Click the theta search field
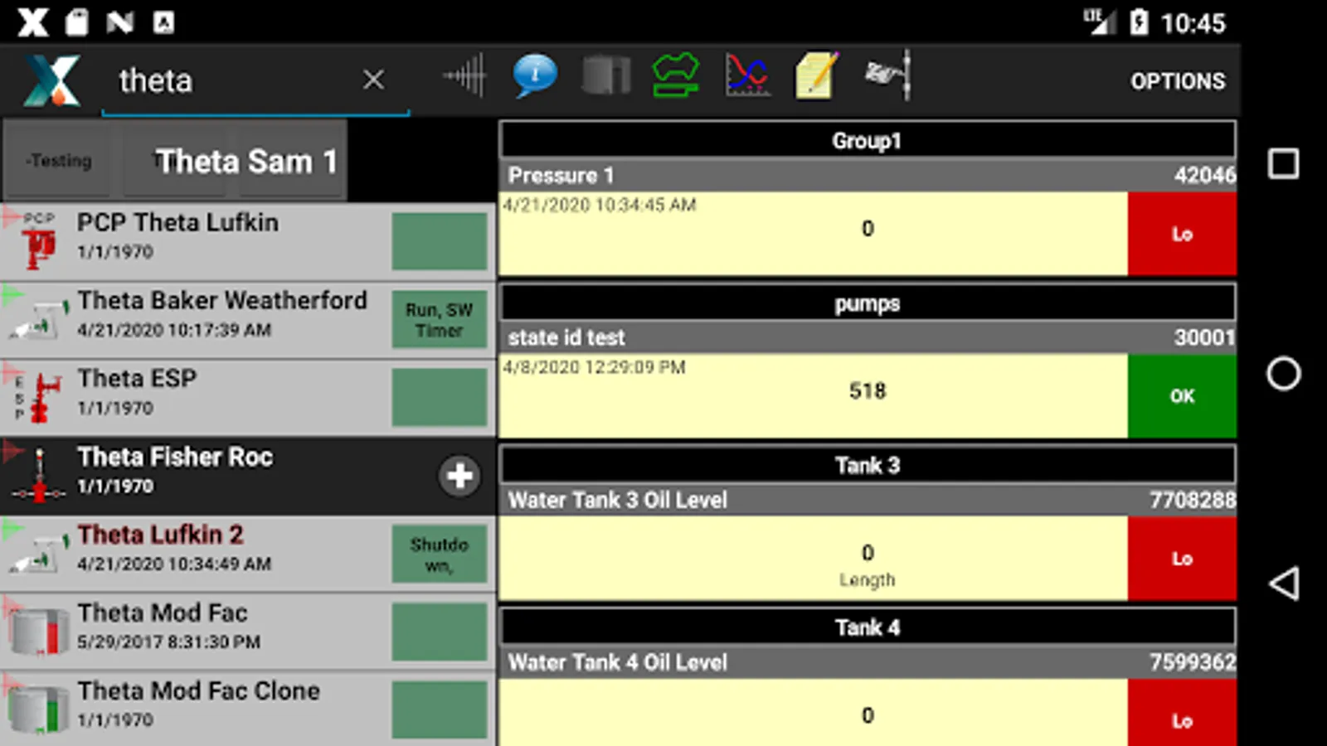1327x746 pixels. [x=232, y=81]
